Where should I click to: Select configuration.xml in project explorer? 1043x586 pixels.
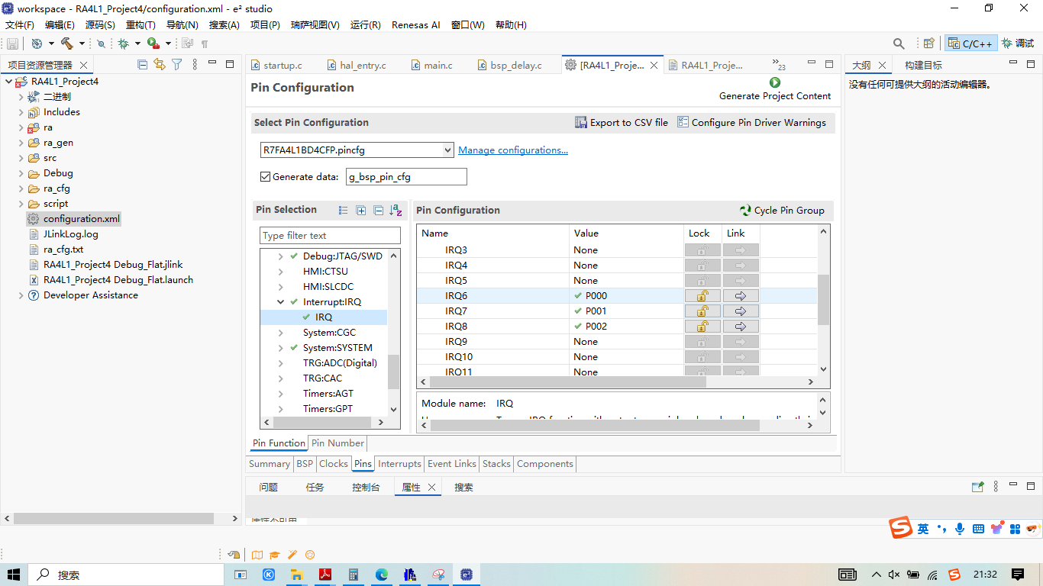point(82,219)
